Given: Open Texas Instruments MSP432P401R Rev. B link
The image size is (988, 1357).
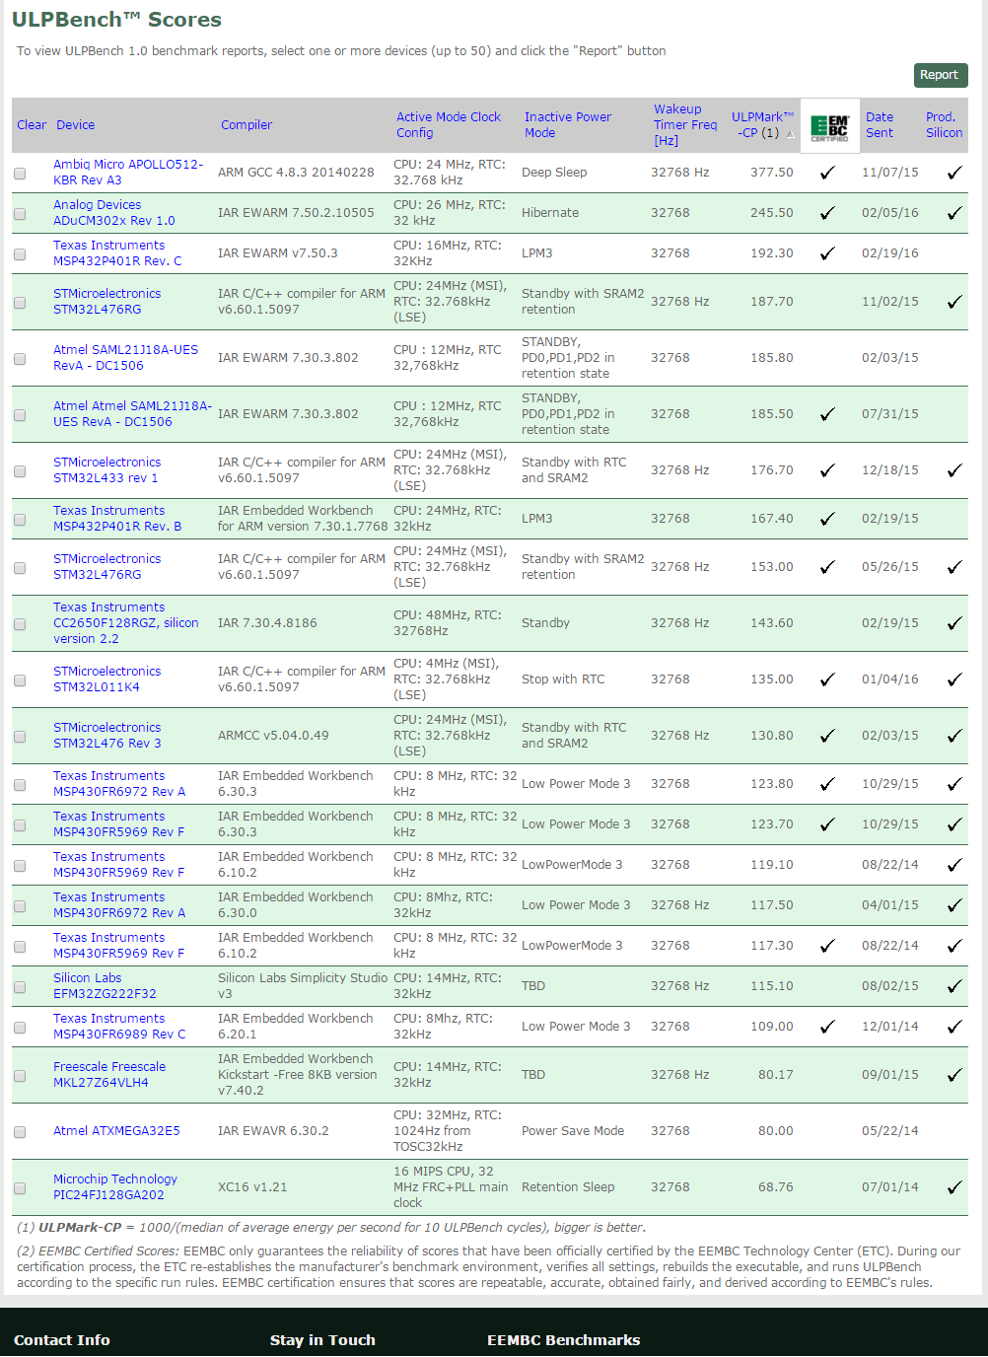Looking at the screenshot, I should coord(117,519).
